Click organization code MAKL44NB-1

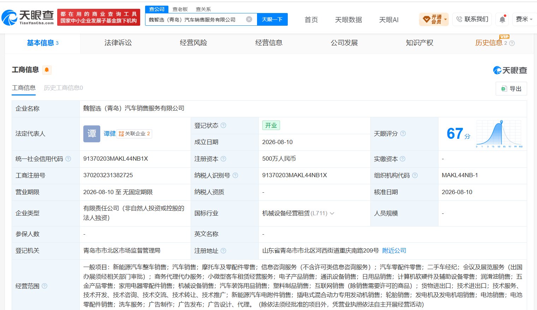pyautogui.click(x=460, y=175)
